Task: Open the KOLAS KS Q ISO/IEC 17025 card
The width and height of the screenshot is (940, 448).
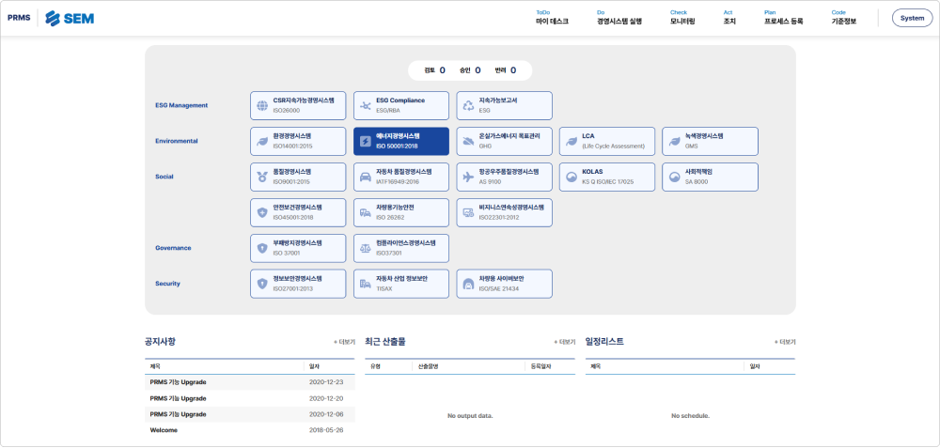Action: click(607, 178)
